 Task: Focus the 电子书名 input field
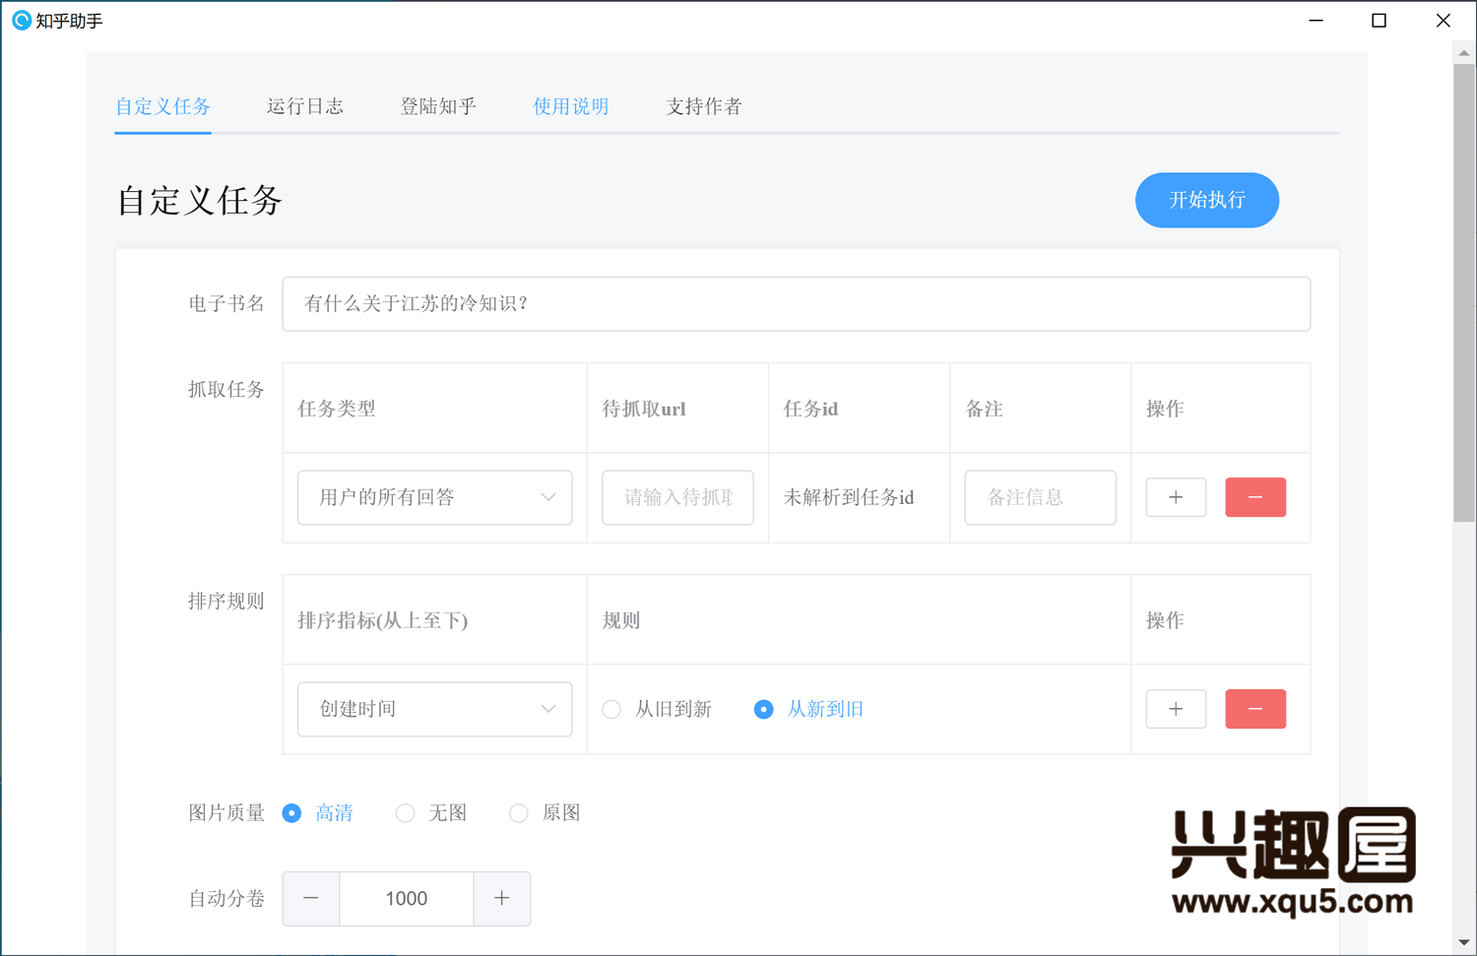click(x=796, y=303)
